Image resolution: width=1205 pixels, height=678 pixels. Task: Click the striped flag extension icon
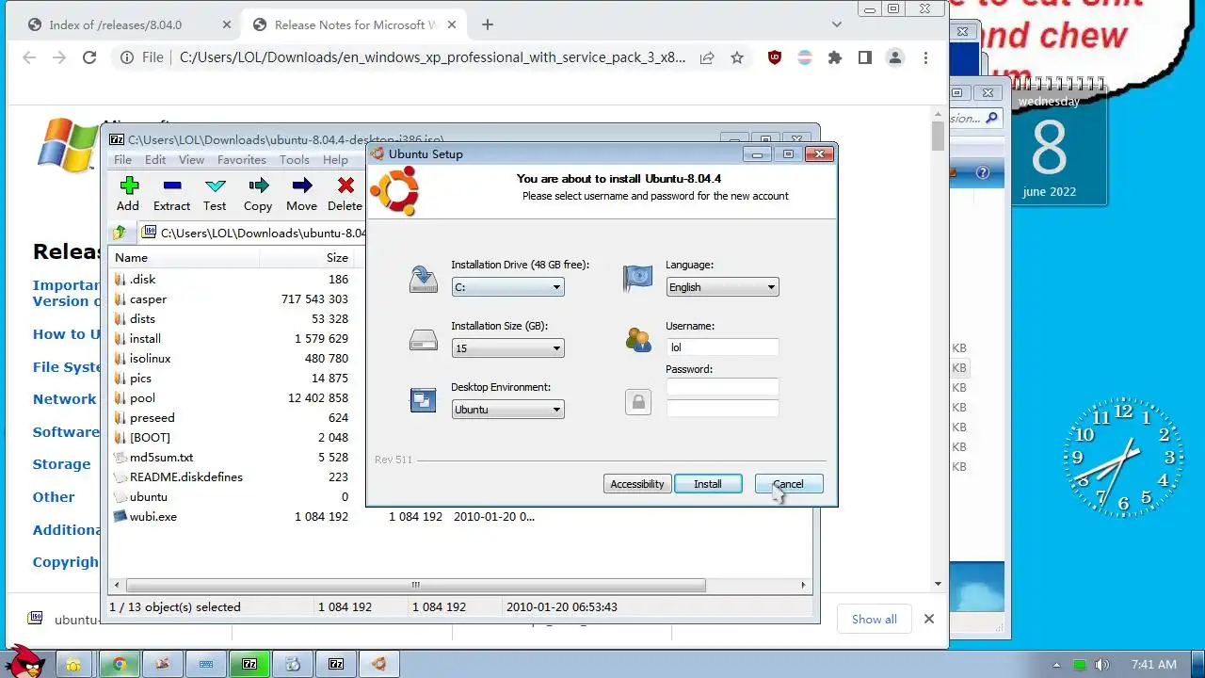(806, 57)
